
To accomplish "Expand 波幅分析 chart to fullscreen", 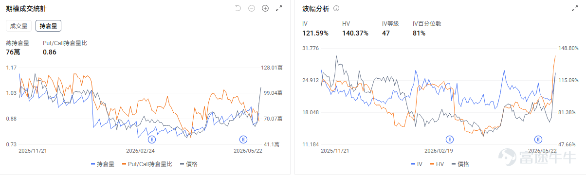I will click(x=574, y=8).
